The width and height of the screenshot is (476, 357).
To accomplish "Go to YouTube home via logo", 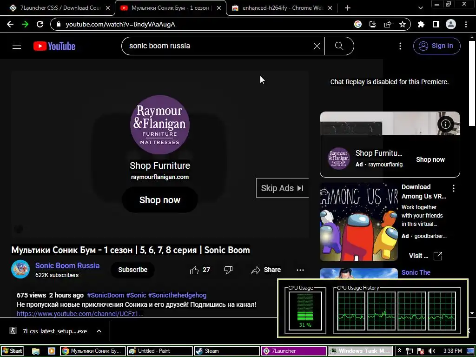I will point(54,46).
